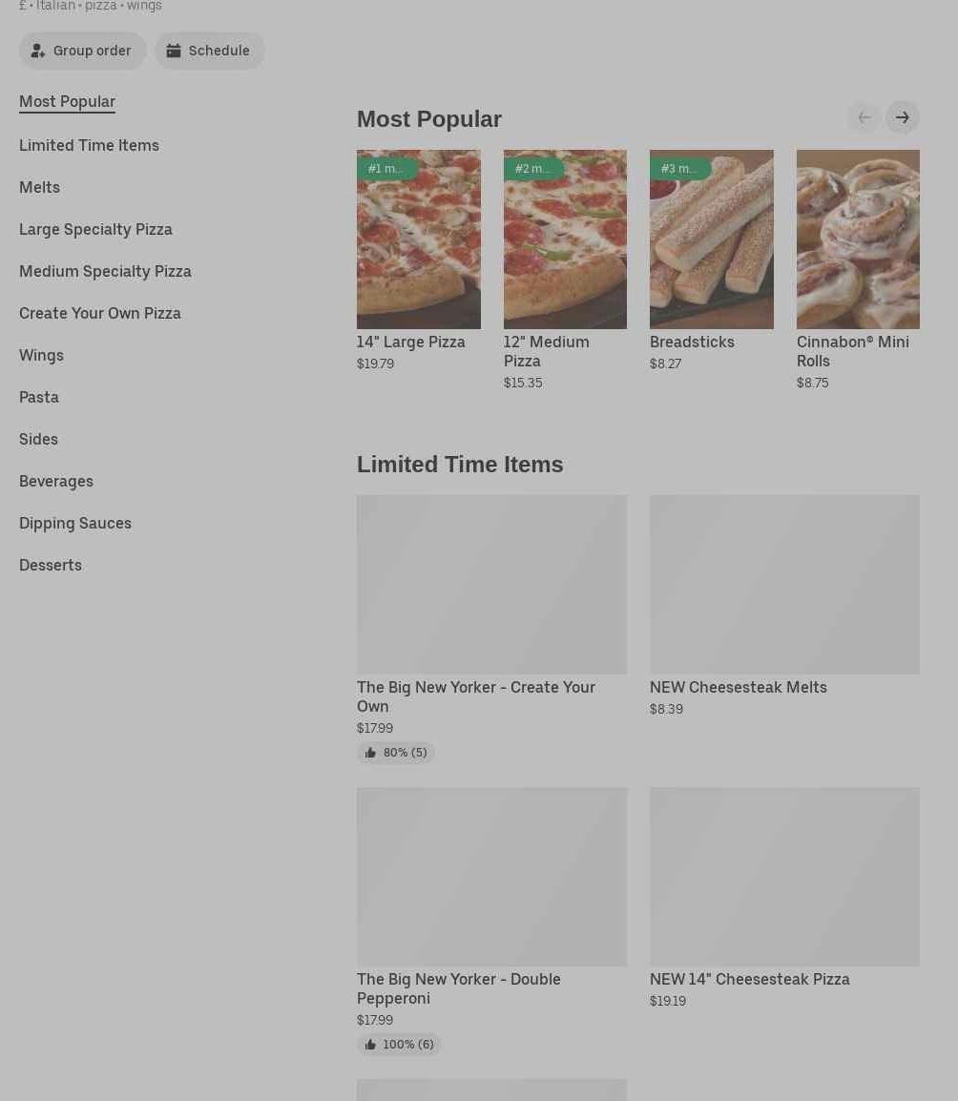Open the Cinnabon Mini Rolls image
Viewport: 958px width, 1101px height.
pos(858,239)
